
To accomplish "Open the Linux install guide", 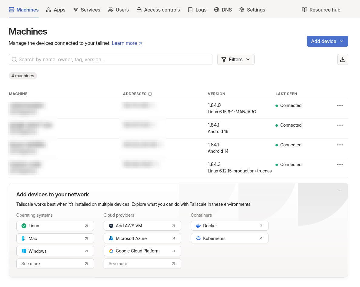I will [55, 226].
